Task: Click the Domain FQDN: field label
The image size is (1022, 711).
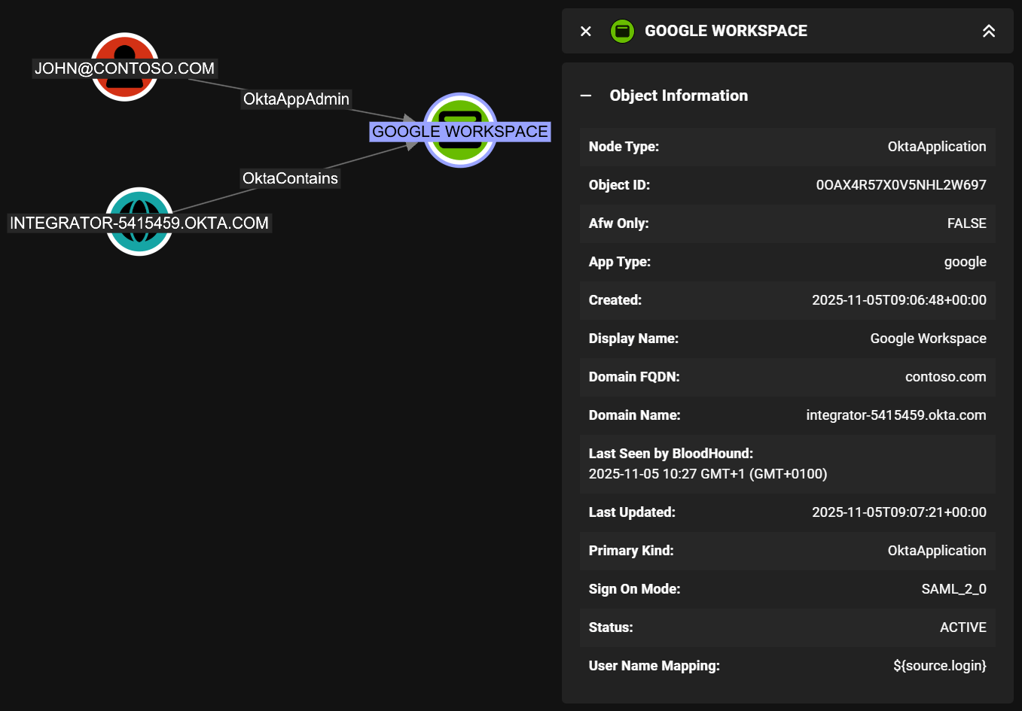Action: coord(634,377)
